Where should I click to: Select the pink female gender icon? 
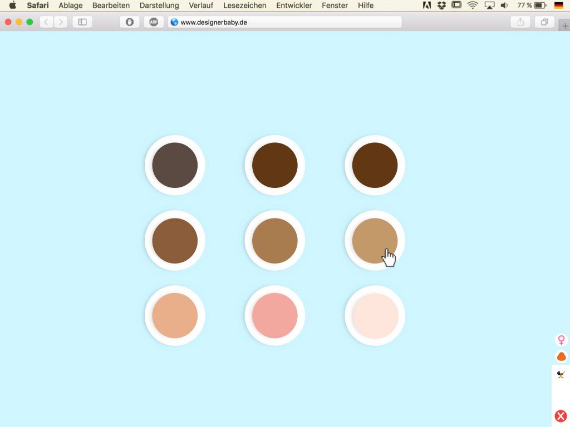point(561,340)
